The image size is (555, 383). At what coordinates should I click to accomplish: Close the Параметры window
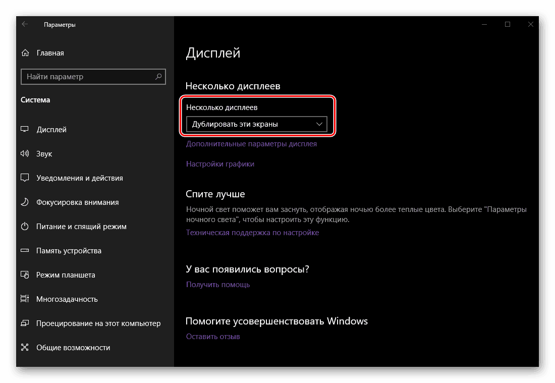point(531,24)
